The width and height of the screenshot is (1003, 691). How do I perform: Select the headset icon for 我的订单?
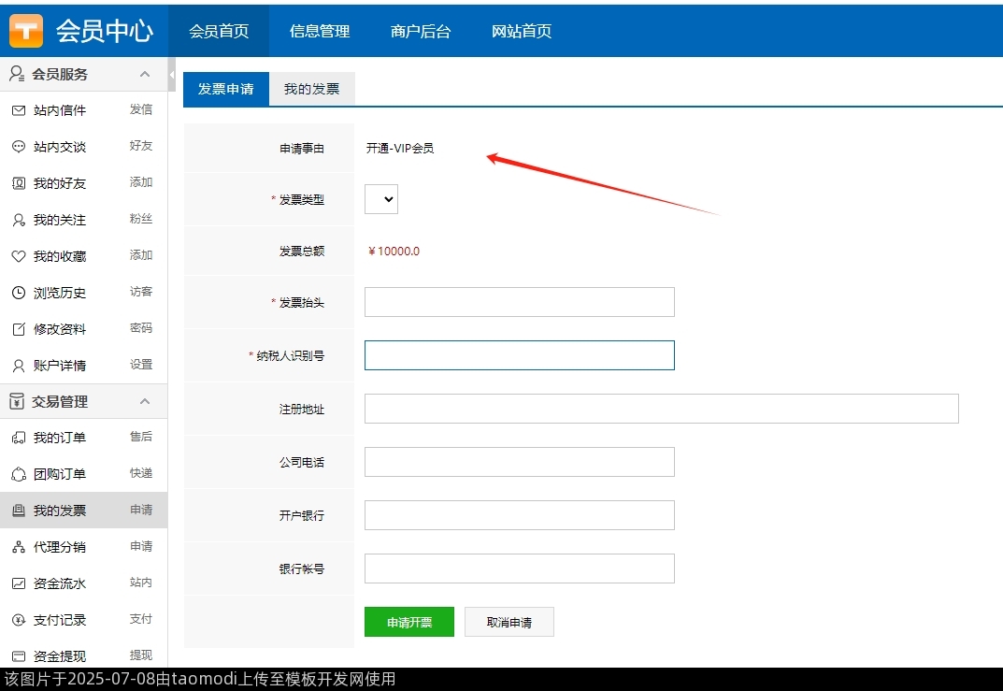(x=21, y=437)
